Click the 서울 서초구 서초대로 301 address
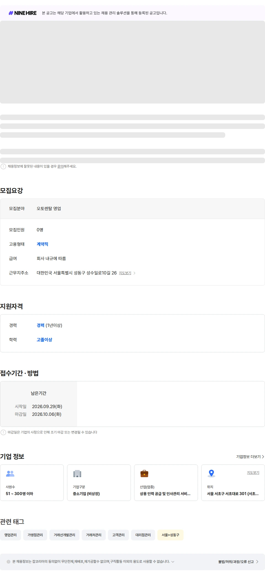Viewport: 265px width, 576px height. pos(233,494)
